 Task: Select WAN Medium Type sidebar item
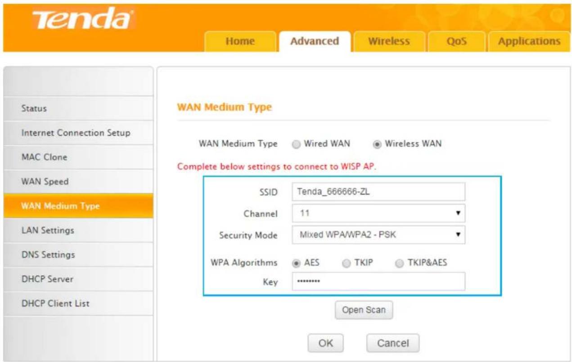click(x=78, y=206)
